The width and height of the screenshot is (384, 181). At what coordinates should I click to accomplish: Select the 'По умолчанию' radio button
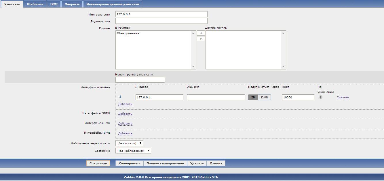pyautogui.click(x=321, y=97)
